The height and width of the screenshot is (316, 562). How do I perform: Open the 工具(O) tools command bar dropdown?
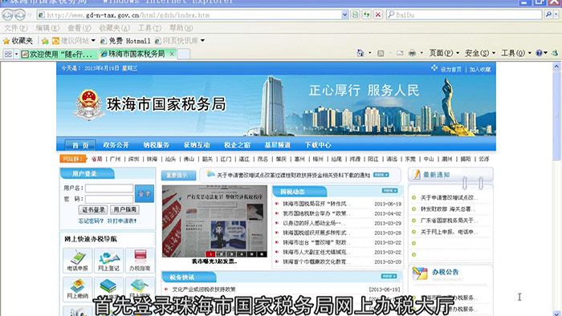[515, 53]
